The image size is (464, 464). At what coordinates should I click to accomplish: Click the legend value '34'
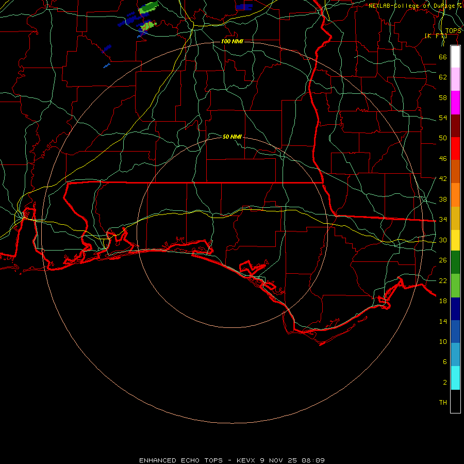tap(443, 219)
